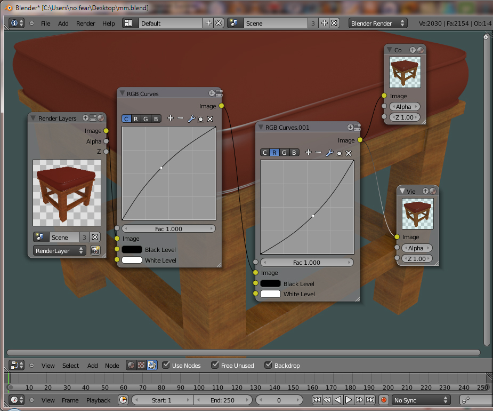
Task: Click the render camera icon in Render Layers node
Action: coord(95,250)
